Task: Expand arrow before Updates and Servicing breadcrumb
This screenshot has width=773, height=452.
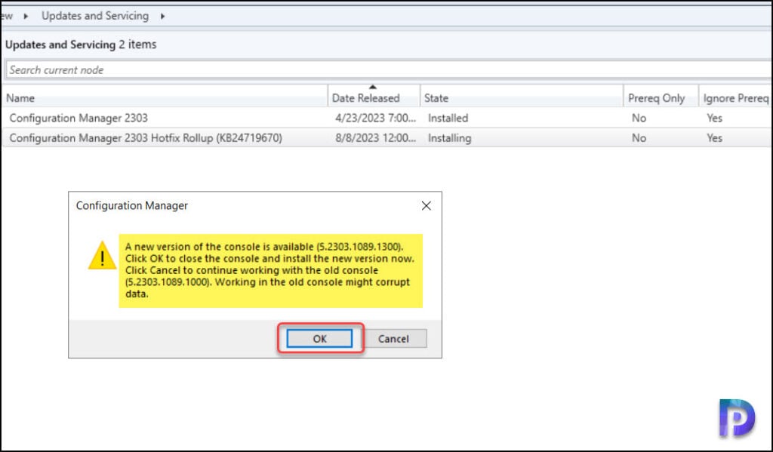Action: (26, 17)
